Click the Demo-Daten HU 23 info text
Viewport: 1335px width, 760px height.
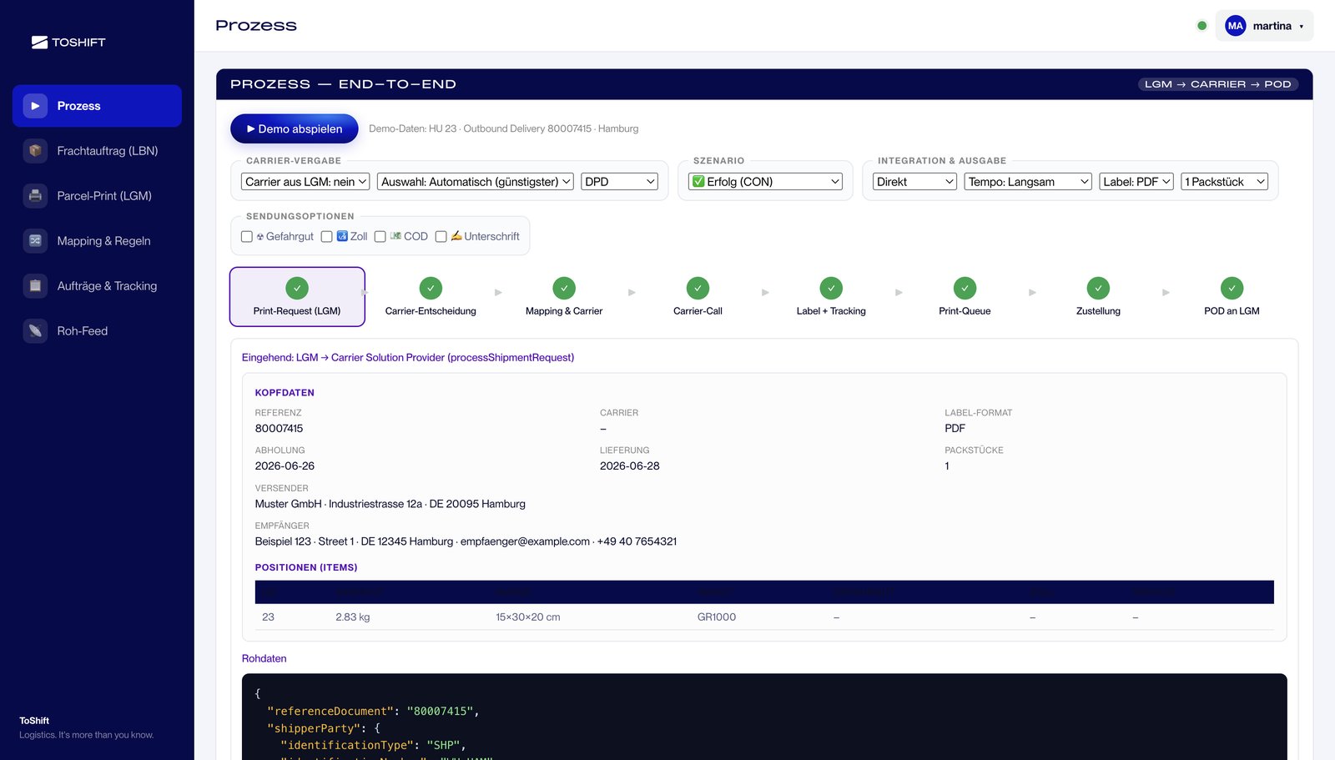[503, 128]
